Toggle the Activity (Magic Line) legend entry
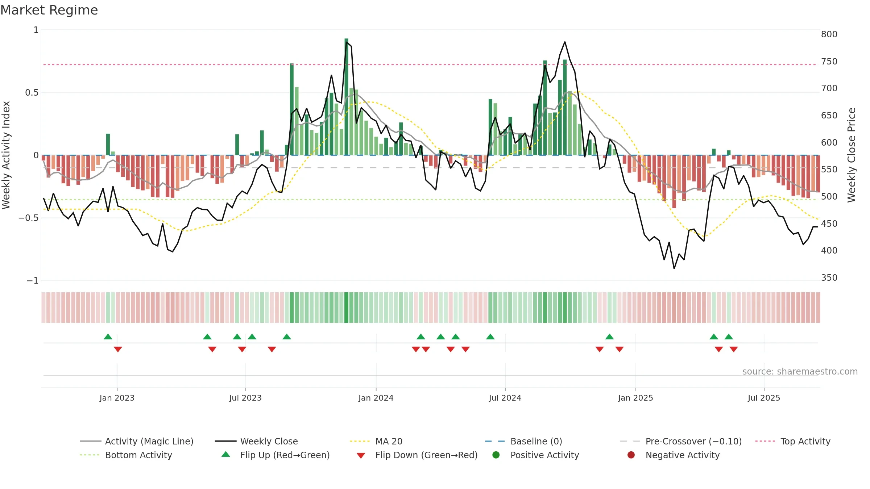870x489 pixels. (137, 441)
